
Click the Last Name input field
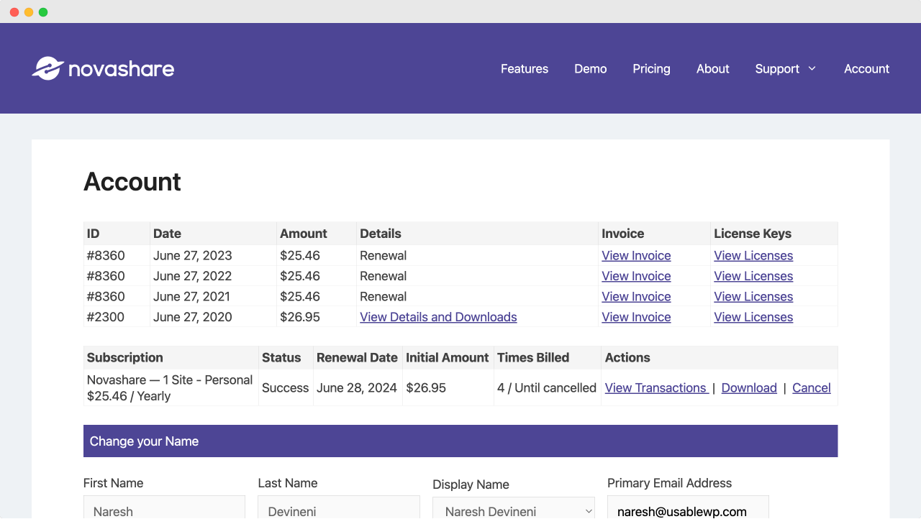click(x=339, y=507)
